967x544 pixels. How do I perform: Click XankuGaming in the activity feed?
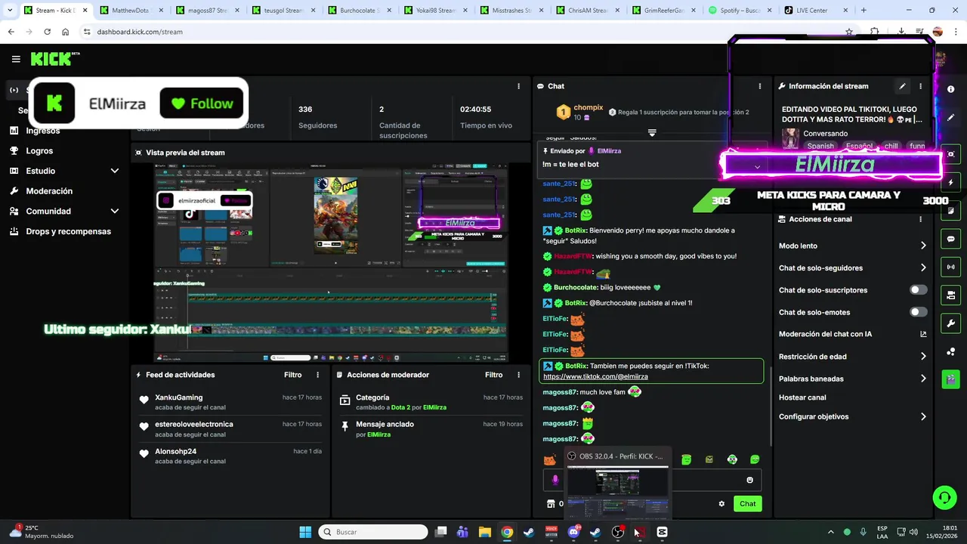tap(178, 397)
